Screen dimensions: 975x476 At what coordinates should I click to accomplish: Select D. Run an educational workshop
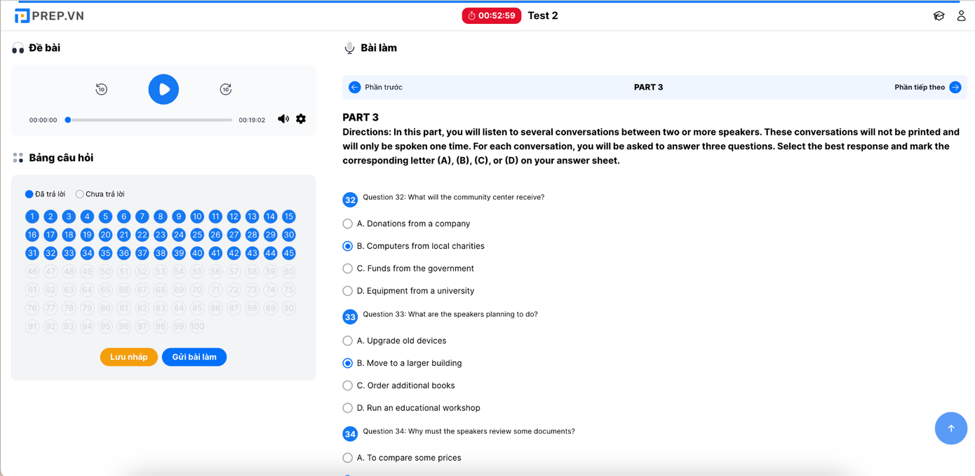click(348, 408)
